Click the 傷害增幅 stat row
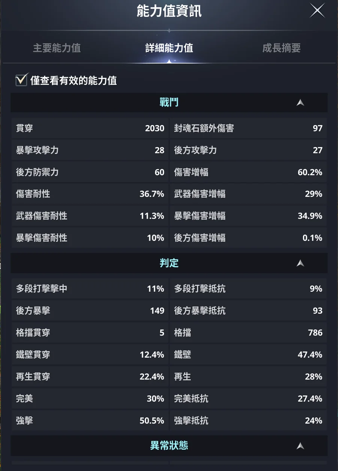The width and height of the screenshot is (338, 471). 248,172
